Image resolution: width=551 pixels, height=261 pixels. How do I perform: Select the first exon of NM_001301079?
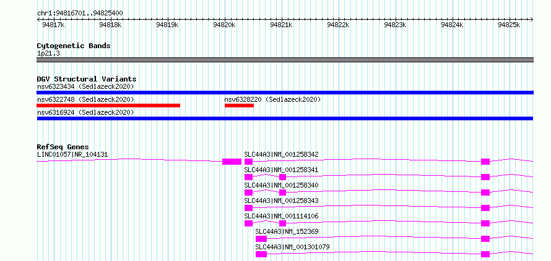(x=261, y=254)
